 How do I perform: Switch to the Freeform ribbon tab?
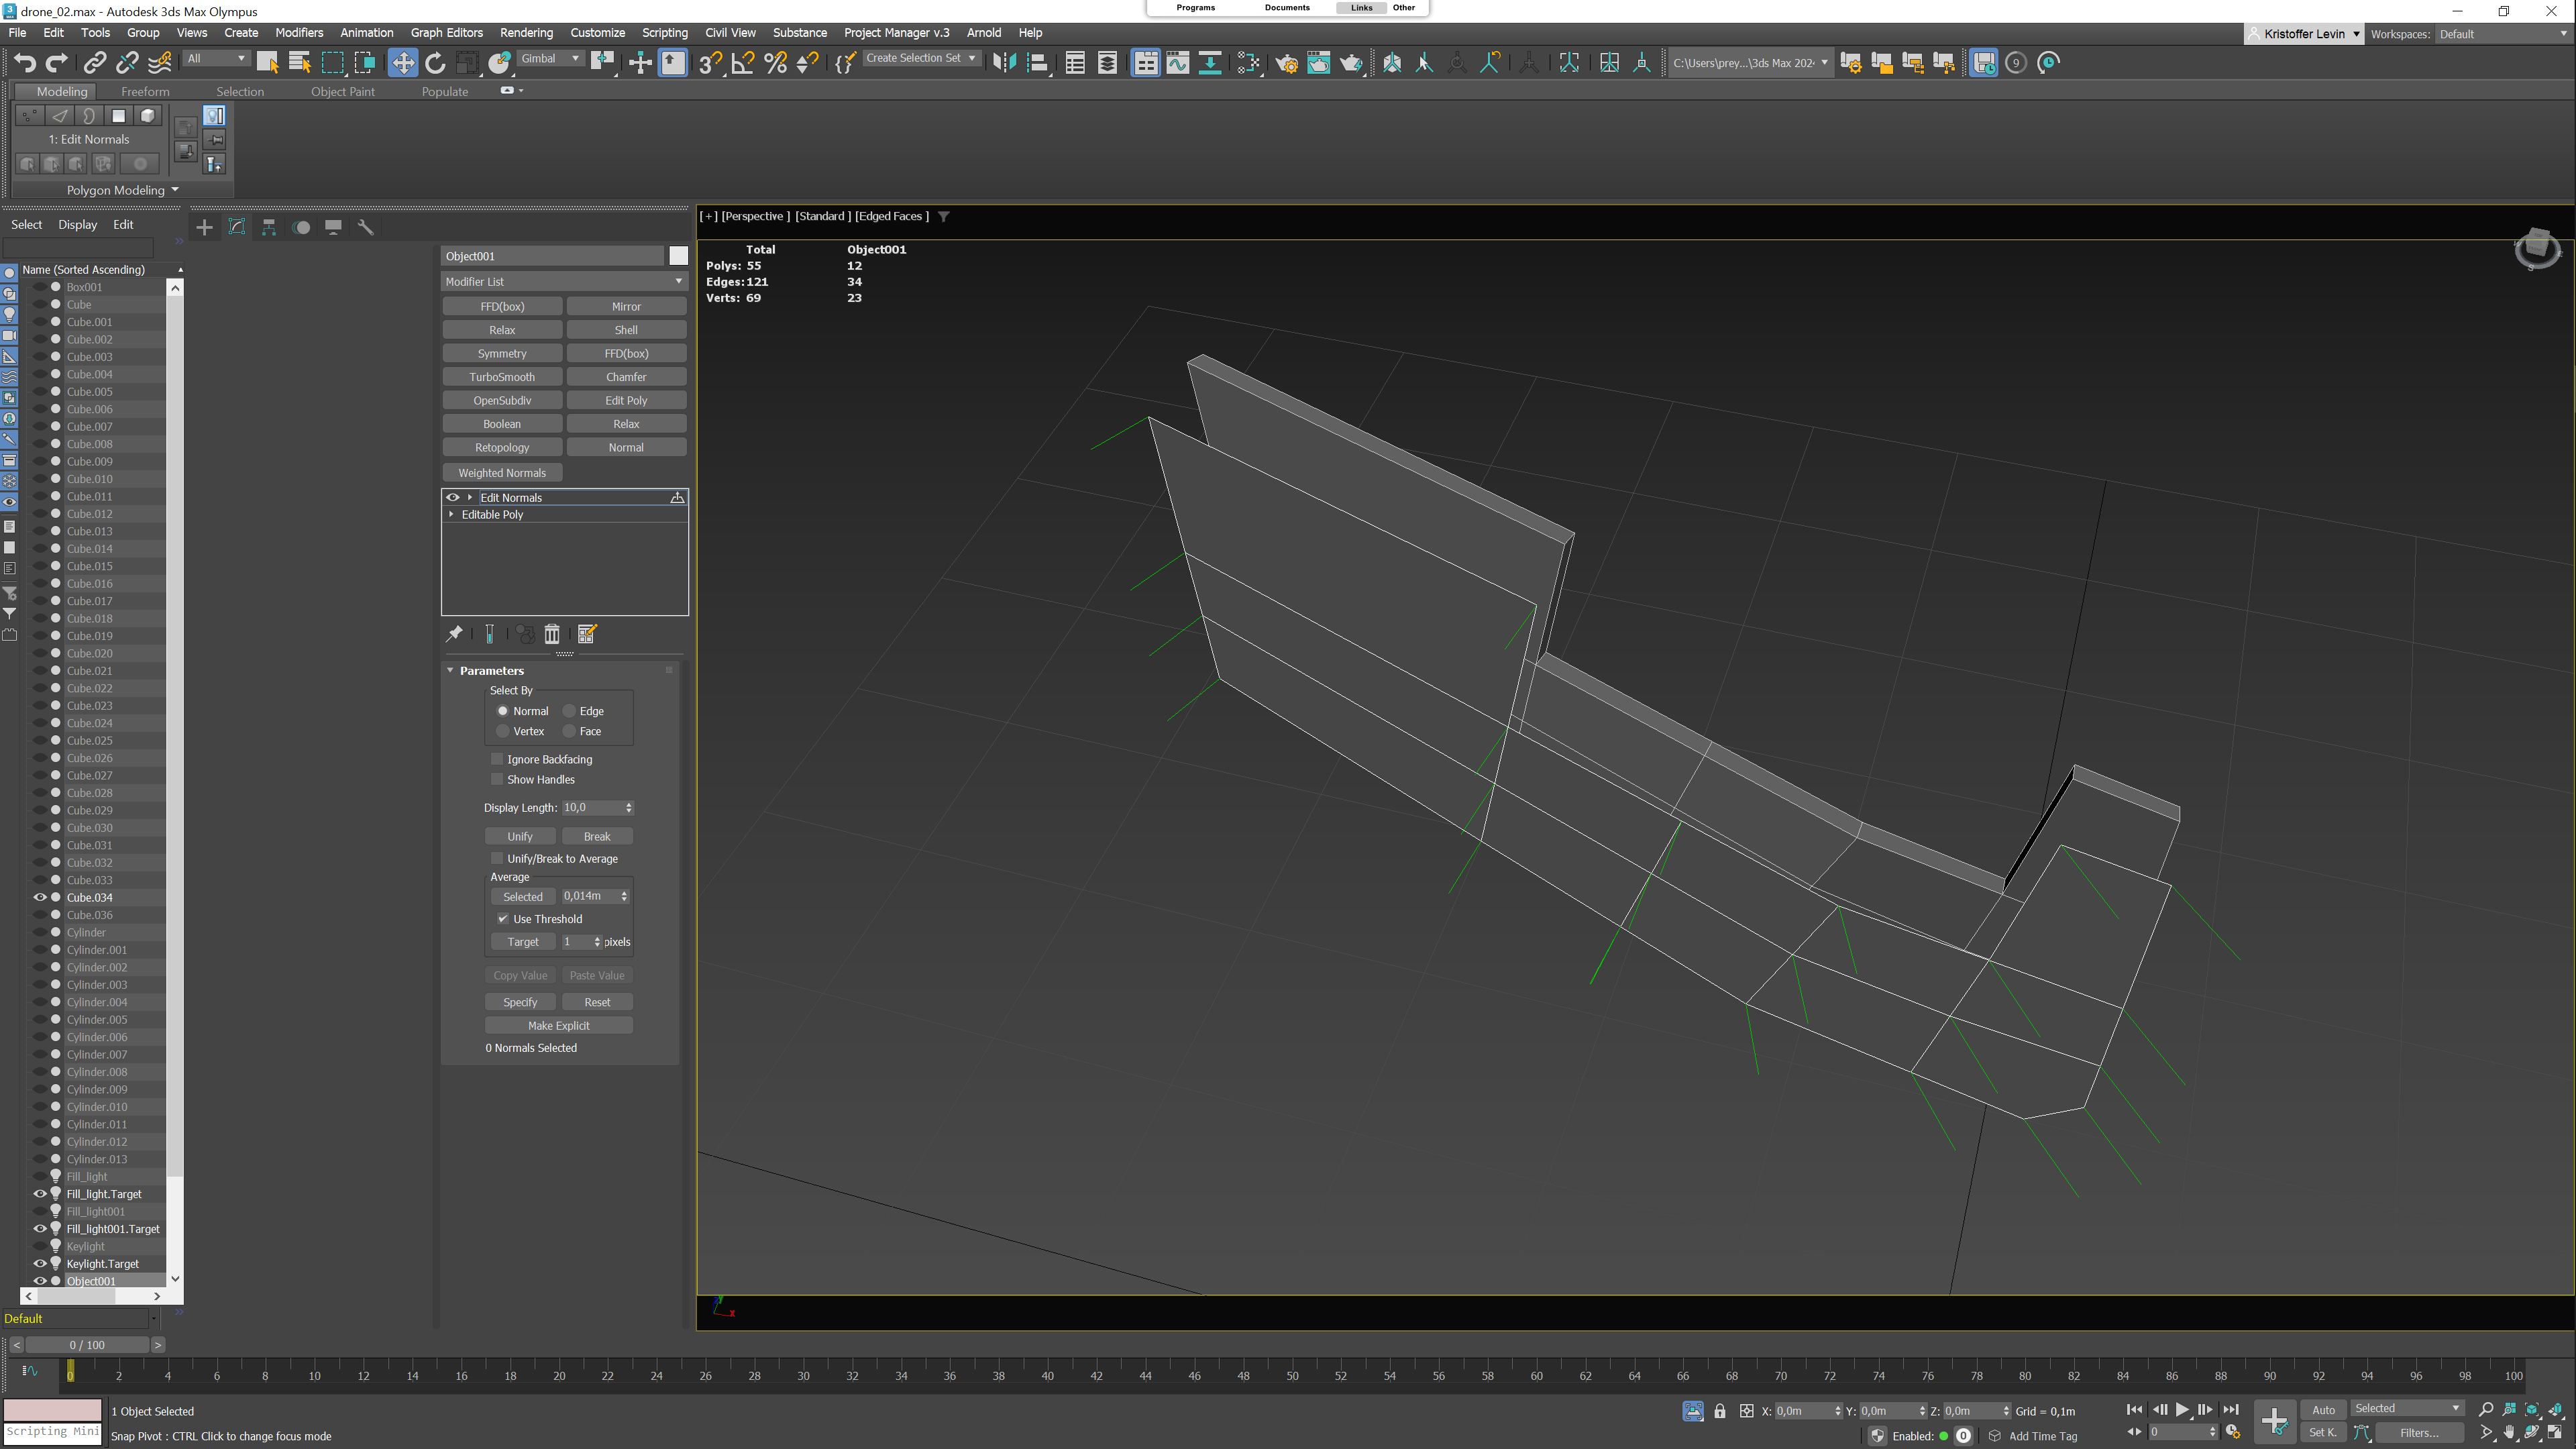[145, 91]
